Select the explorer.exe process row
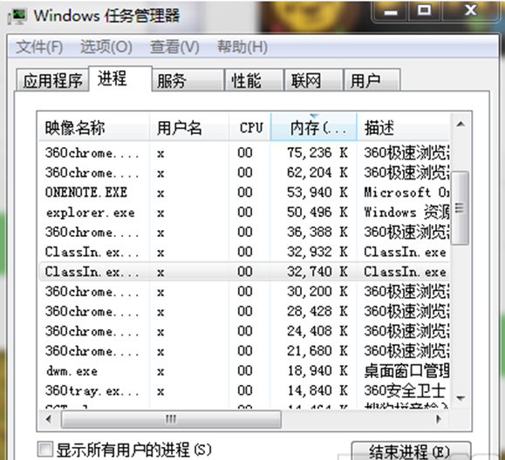The image size is (505, 460). point(244,213)
